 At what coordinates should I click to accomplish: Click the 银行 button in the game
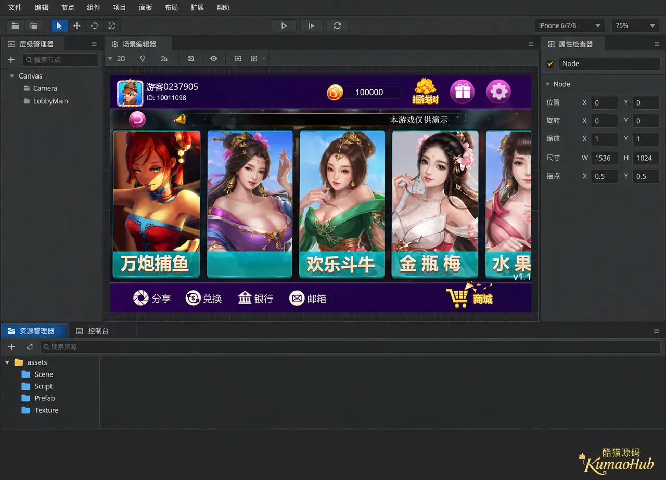(255, 299)
